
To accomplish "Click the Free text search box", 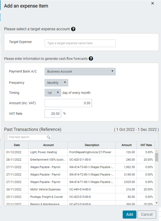I will [29, 137].
